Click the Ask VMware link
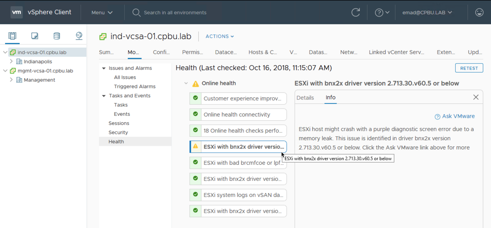The image size is (491, 228). pos(458,116)
